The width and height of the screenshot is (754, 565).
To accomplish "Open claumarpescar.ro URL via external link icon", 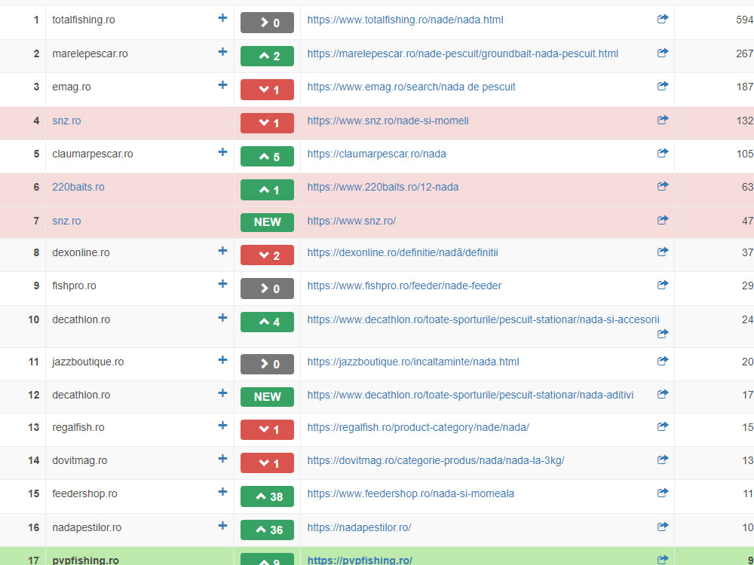I will (x=663, y=153).
